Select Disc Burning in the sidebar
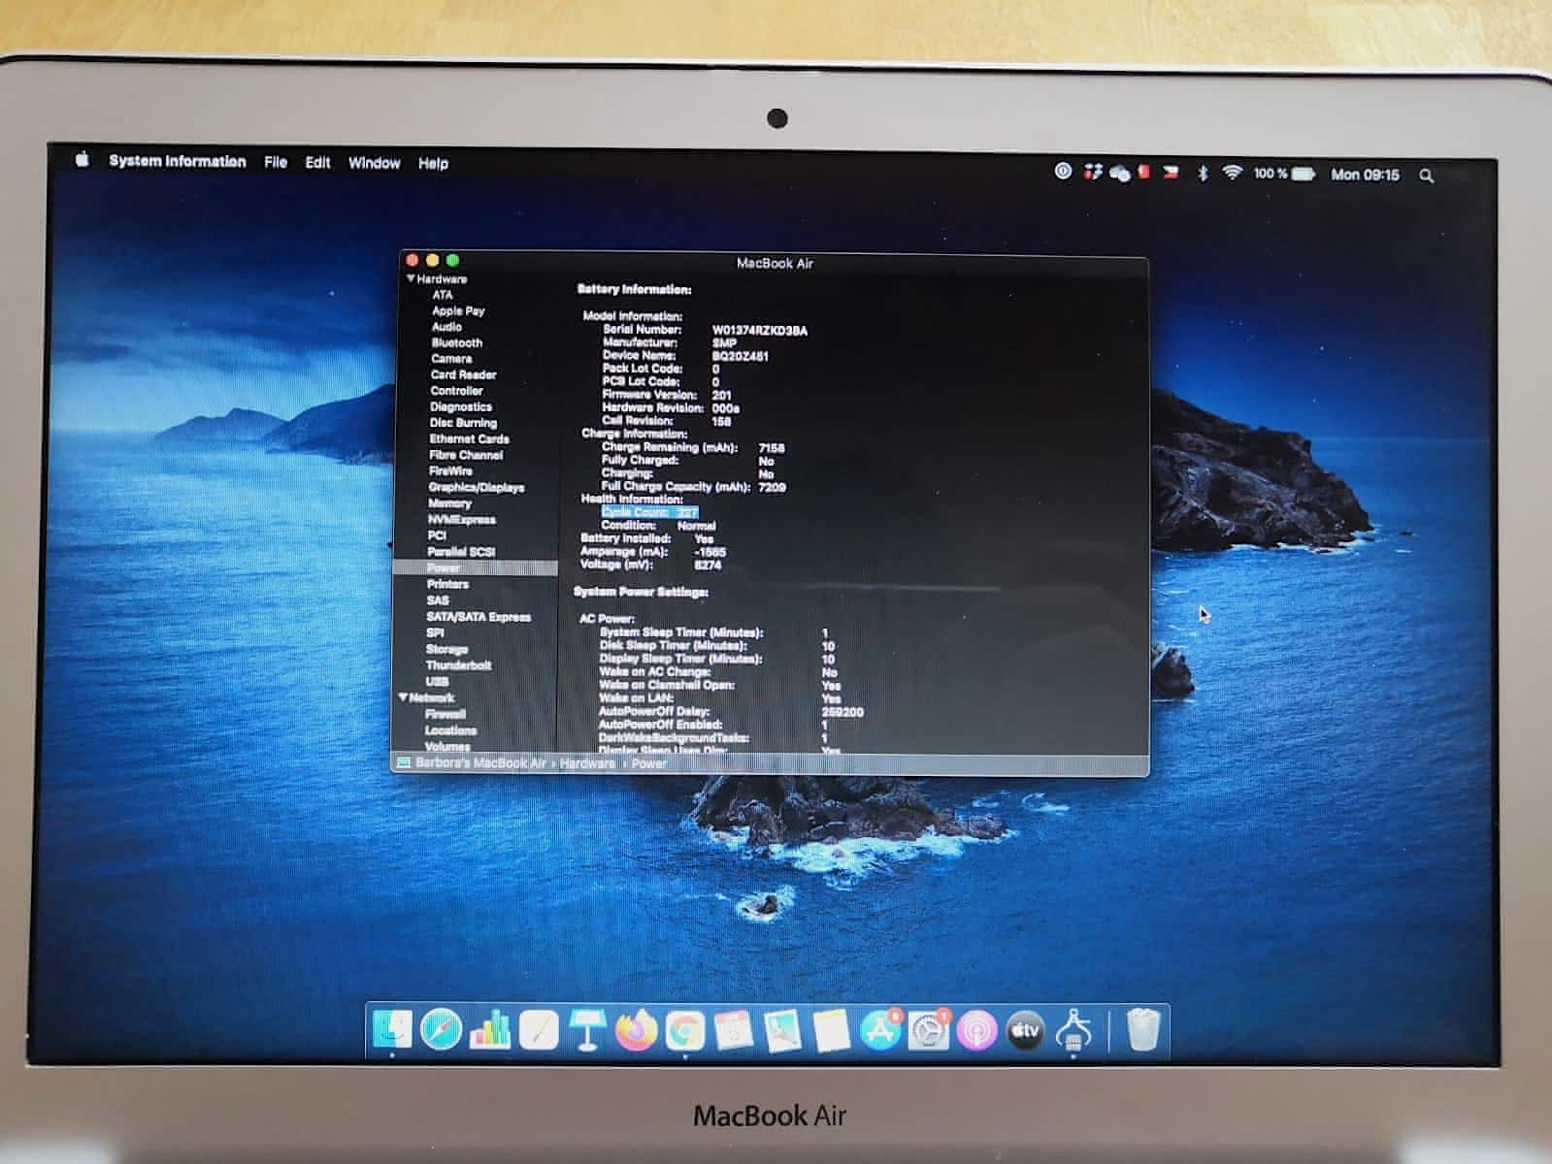The width and height of the screenshot is (1552, 1164). tap(463, 423)
